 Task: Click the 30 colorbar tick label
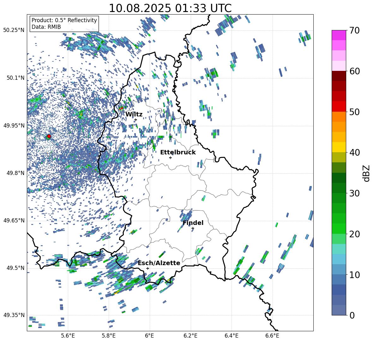tap(354, 193)
